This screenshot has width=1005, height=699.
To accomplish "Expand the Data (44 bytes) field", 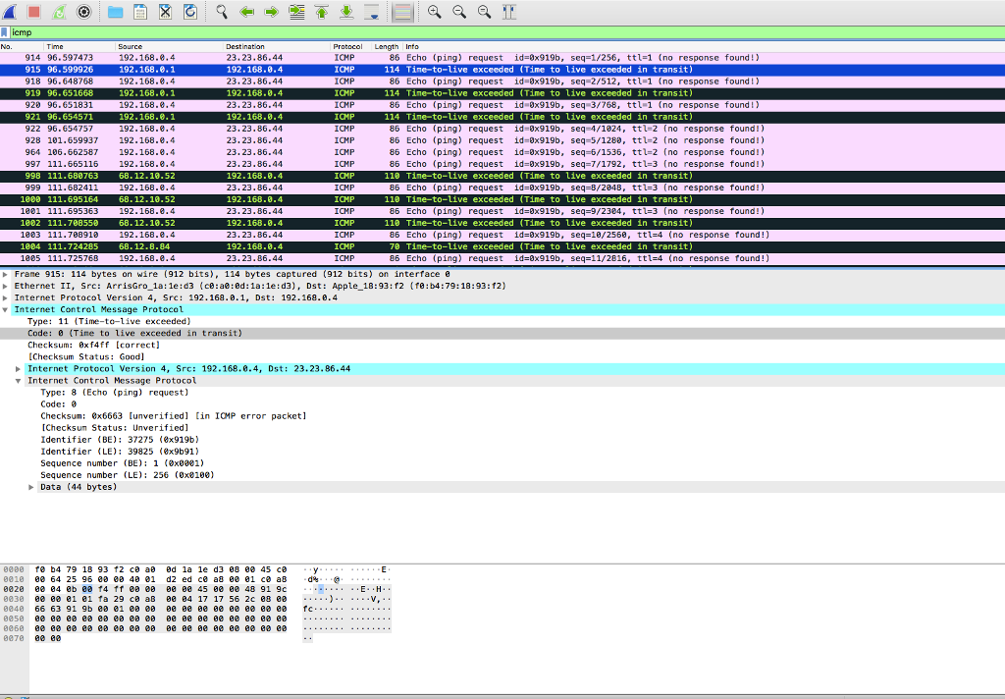I will coord(30,486).
